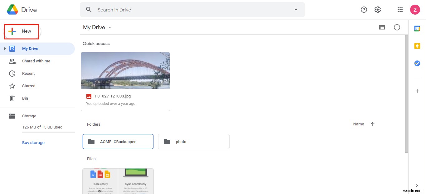Open Google Tasks side panel icon
426x194 pixels.
[417, 63]
